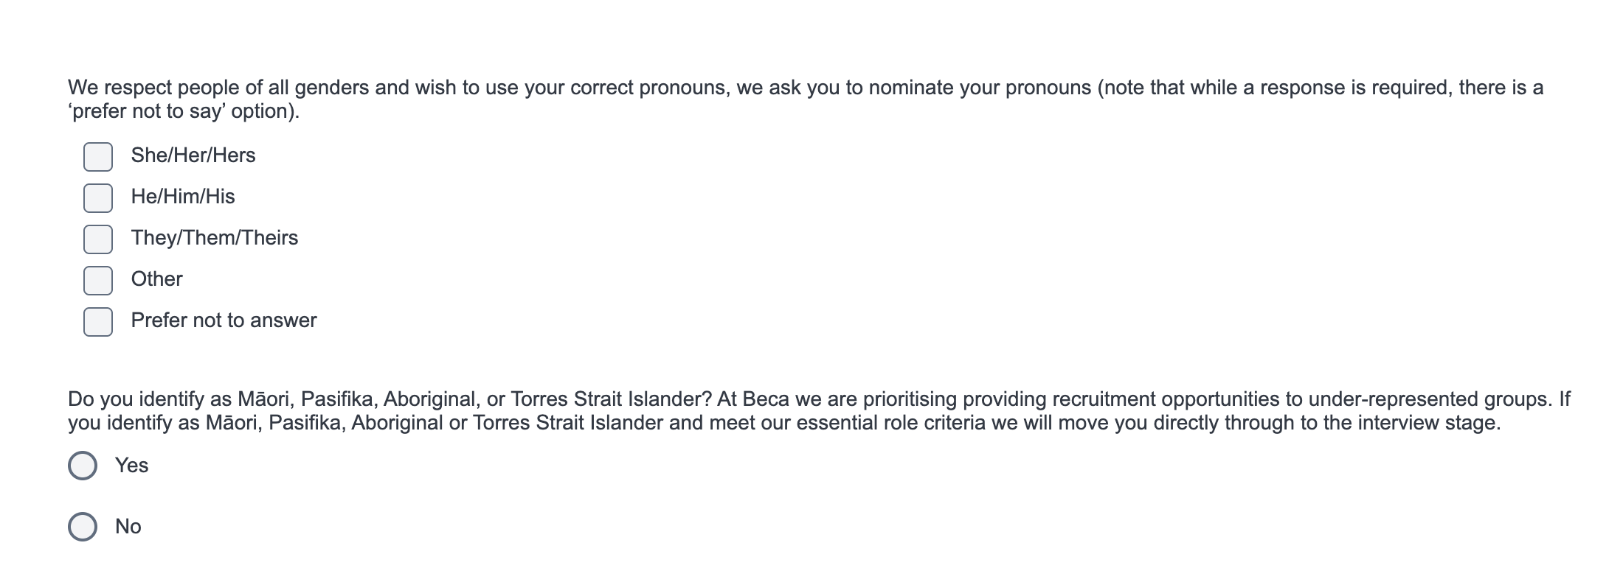Enable the Other pronoun checkbox
The width and height of the screenshot is (1623, 582).
[98, 281]
